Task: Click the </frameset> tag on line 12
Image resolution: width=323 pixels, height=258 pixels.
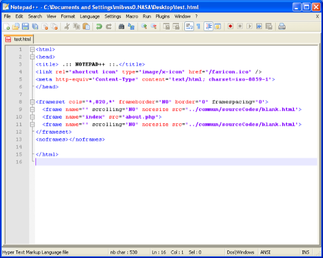Action: (54, 132)
